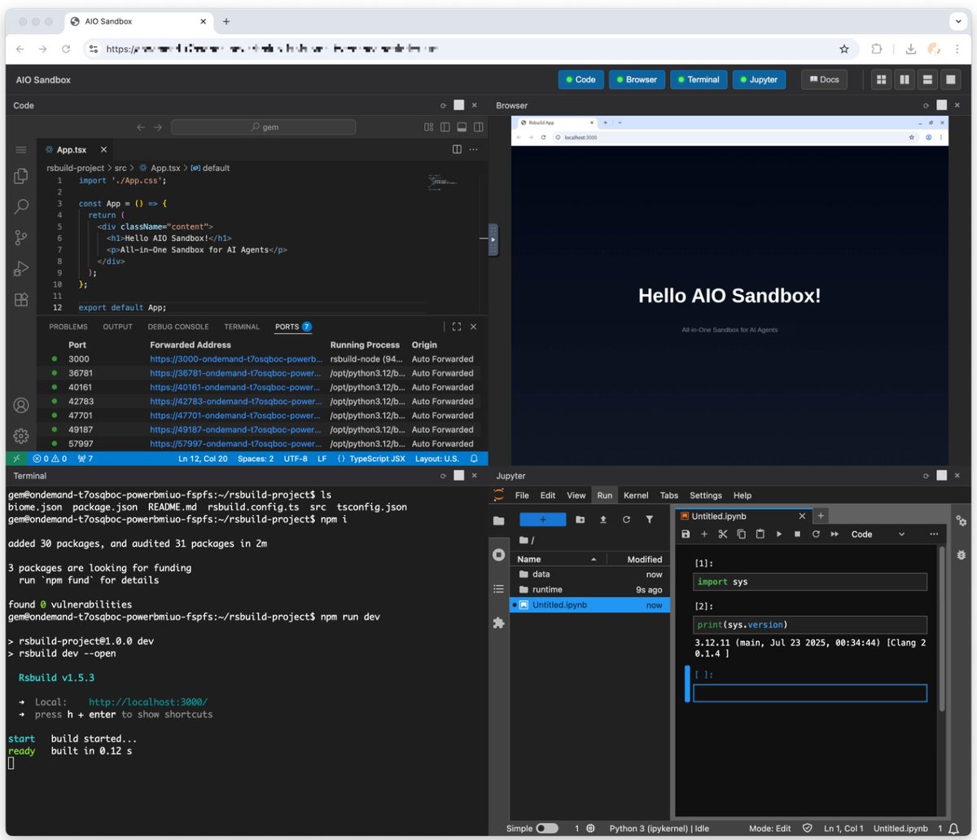This screenshot has height=840, width=977.
Task: Click the VS Code command center search box
Action: coord(263,127)
